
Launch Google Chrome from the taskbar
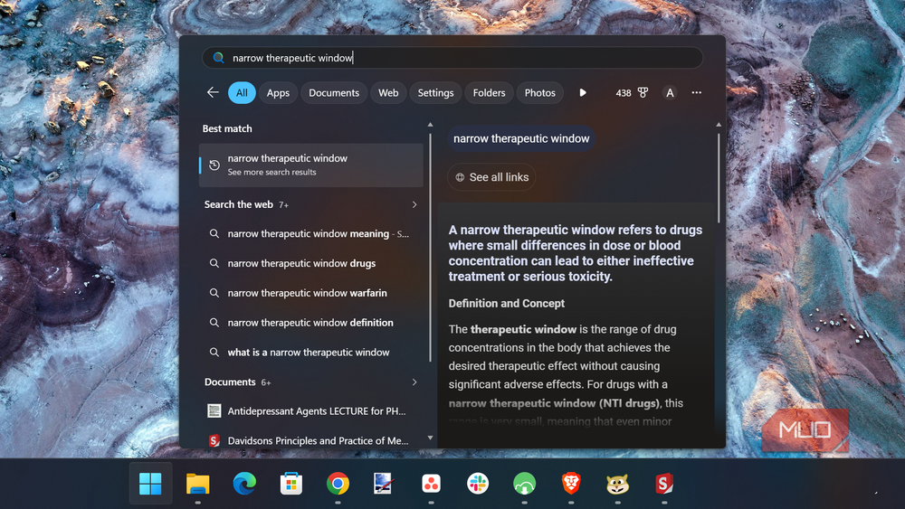click(x=338, y=484)
